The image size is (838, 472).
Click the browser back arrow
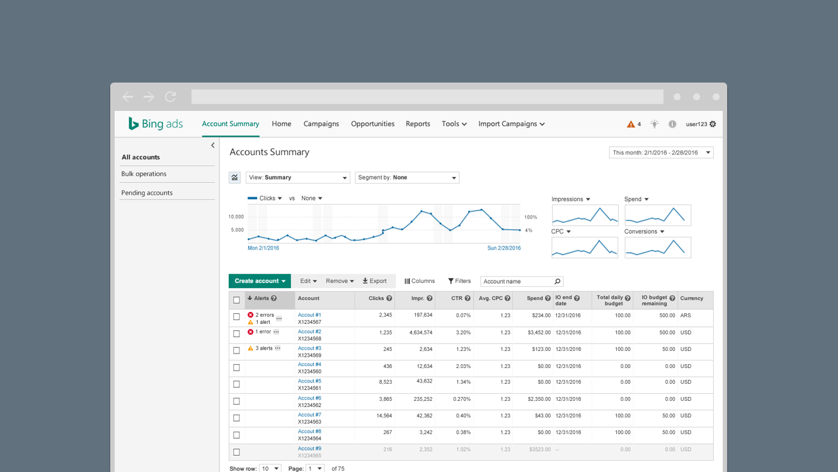click(x=128, y=96)
